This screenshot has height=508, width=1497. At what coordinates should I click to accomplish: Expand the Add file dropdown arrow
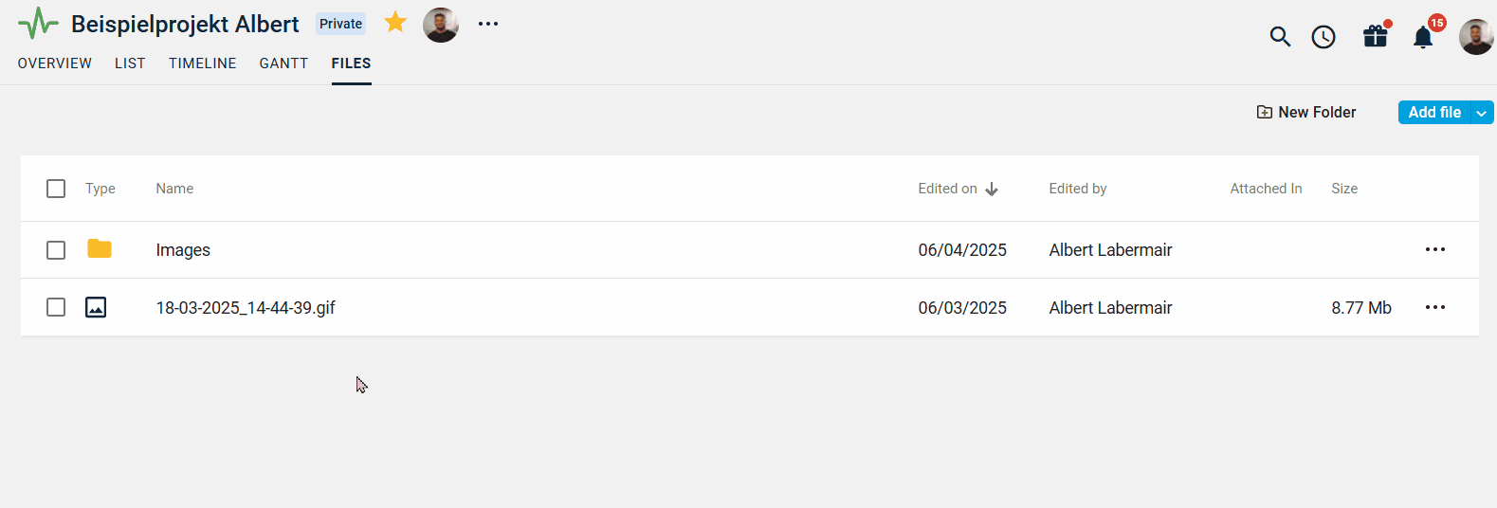pos(1481,113)
